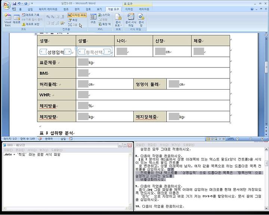Click the 엉덩이 둘레 table cell
This screenshot has width=269, height=215.
pos(150,84)
